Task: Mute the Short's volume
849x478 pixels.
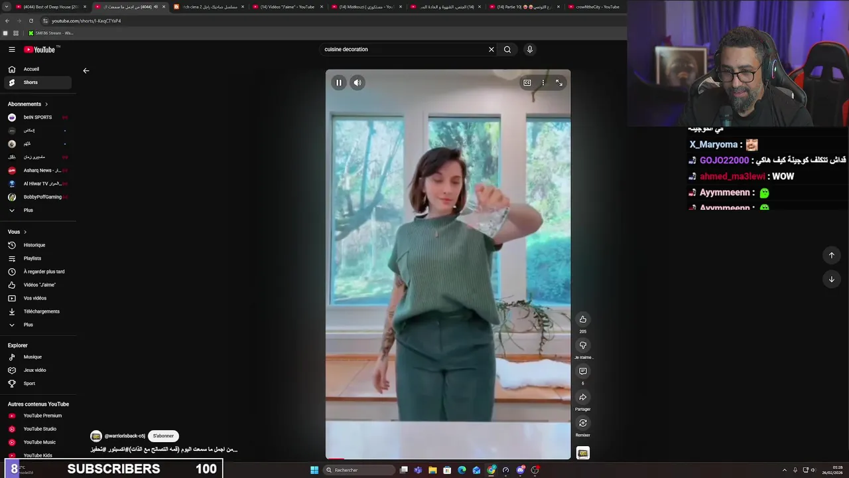Action: pos(358,83)
